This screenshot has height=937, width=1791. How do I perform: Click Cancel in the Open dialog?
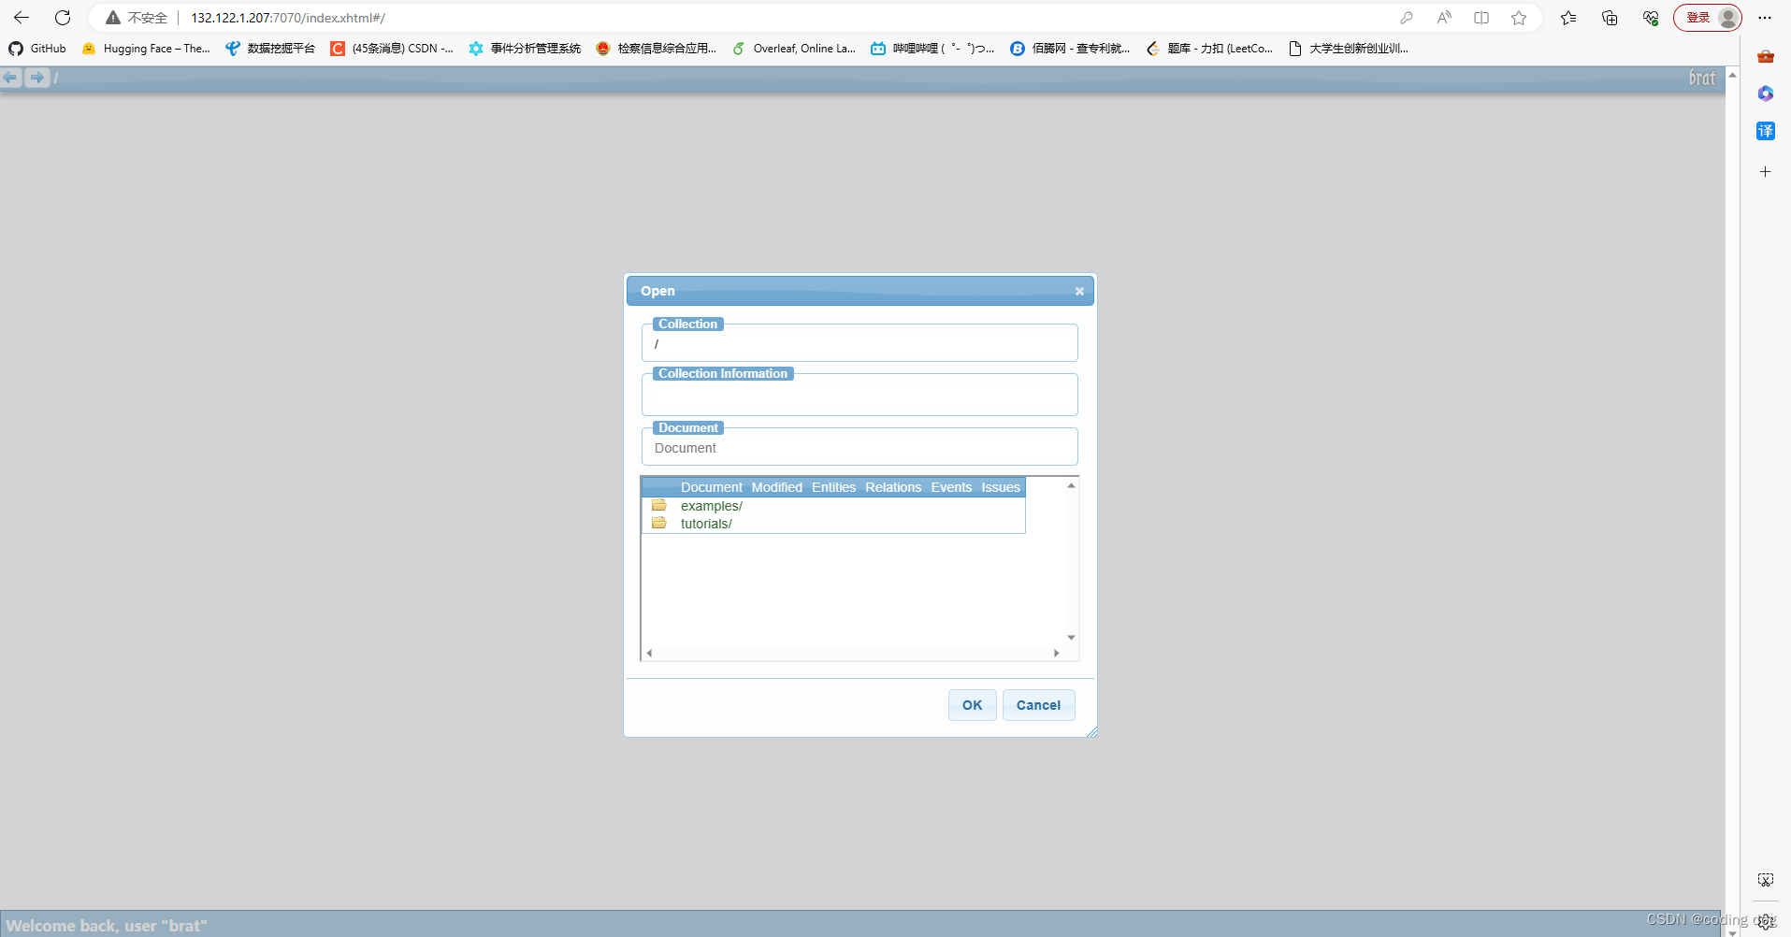point(1038,704)
